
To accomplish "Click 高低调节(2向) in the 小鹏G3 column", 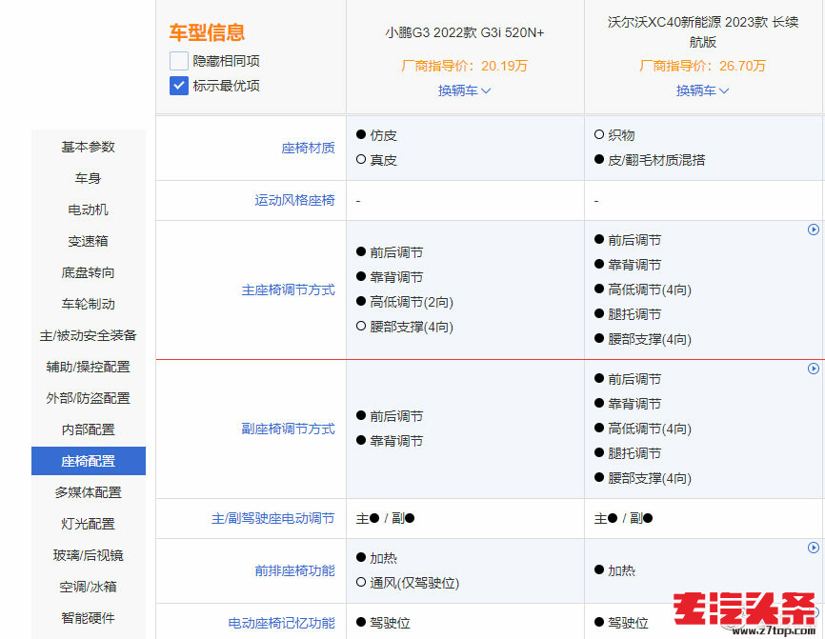I will click(x=412, y=303).
